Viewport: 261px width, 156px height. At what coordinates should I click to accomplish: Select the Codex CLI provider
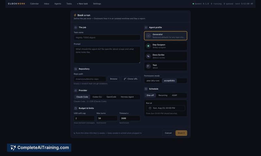pyautogui.click(x=97, y=97)
